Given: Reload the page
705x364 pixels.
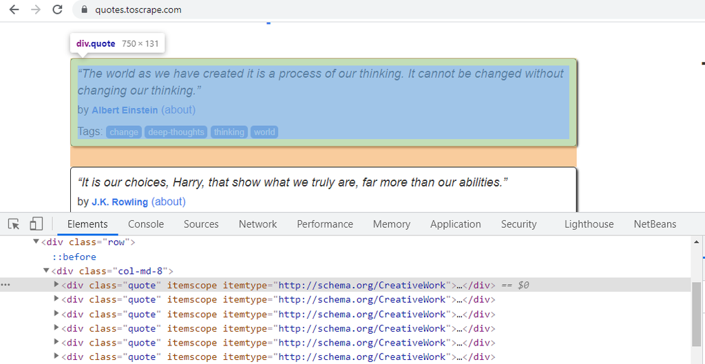Looking at the screenshot, I should [x=58, y=10].
